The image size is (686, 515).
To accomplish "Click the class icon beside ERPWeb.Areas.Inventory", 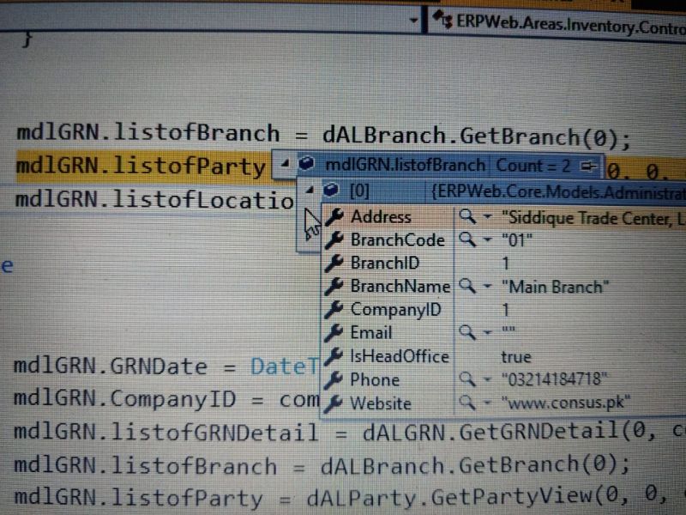I will 442,19.
